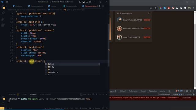Maximize terminal panel with chevron

(x=103, y=94)
